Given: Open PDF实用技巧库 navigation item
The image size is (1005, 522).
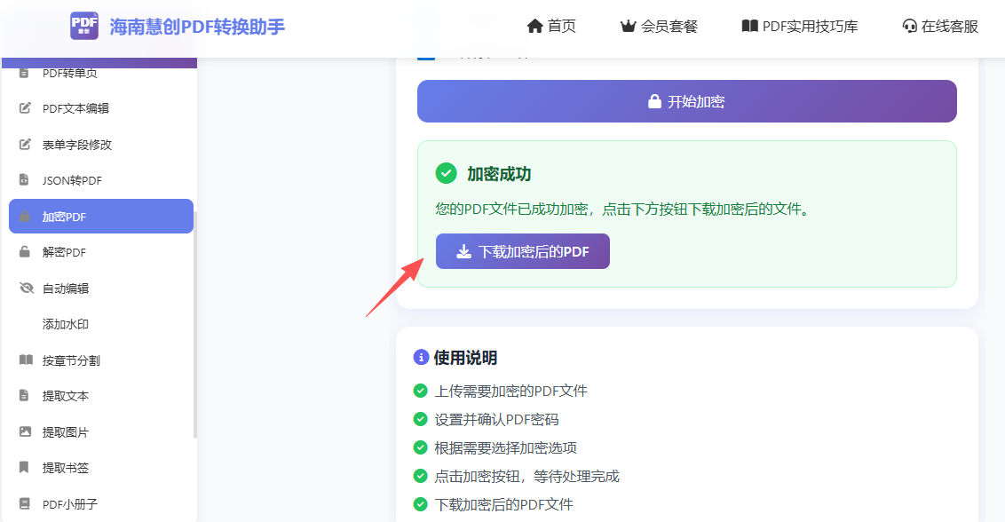Looking at the screenshot, I should point(799,27).
